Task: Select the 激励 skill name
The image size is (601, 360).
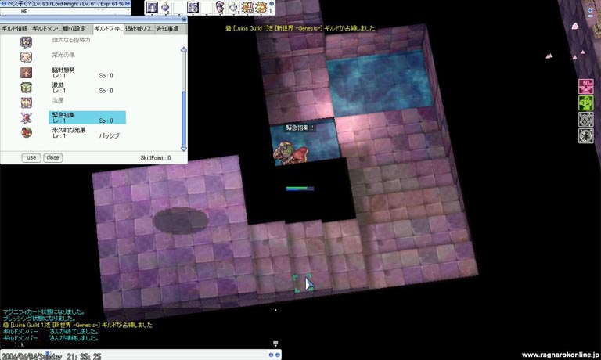Action: point(58,85)
